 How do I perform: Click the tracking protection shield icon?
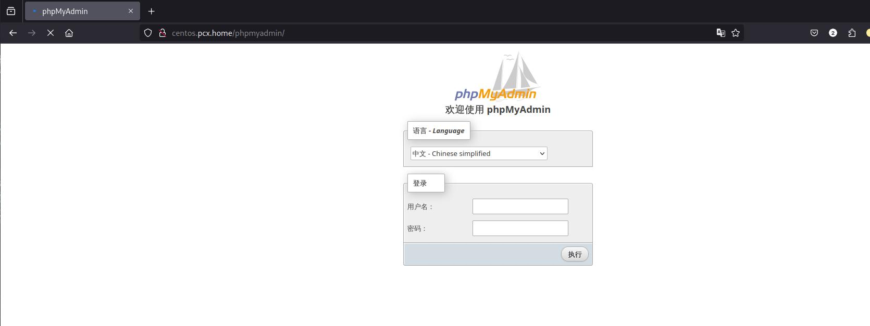(x=148, y=33)
